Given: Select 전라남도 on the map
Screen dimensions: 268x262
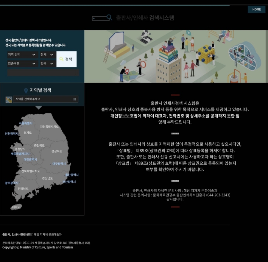Looking at the screenshot, I should point(23,189).
